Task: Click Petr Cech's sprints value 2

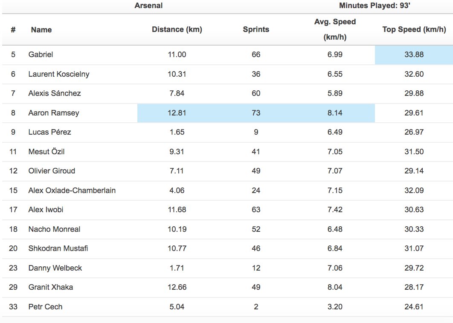Action: [x=256, y=306]
